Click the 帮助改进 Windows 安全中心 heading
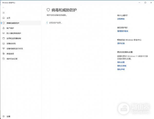The height and width of the screenshot is (119, 154). click(x=129, y=40)
